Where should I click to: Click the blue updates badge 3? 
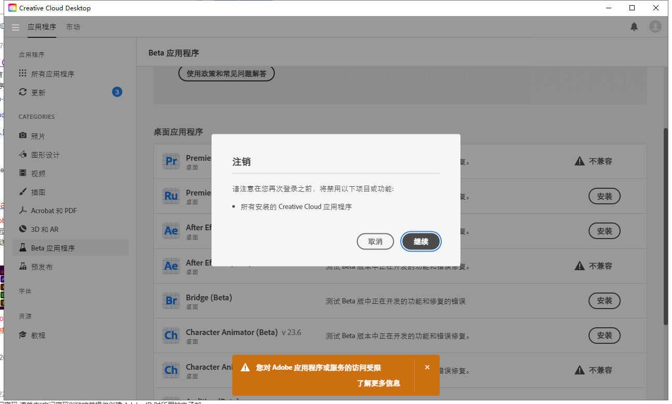click(117, 92)
